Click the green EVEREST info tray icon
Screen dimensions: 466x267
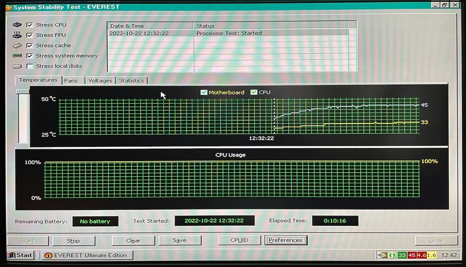pos(392,255)
